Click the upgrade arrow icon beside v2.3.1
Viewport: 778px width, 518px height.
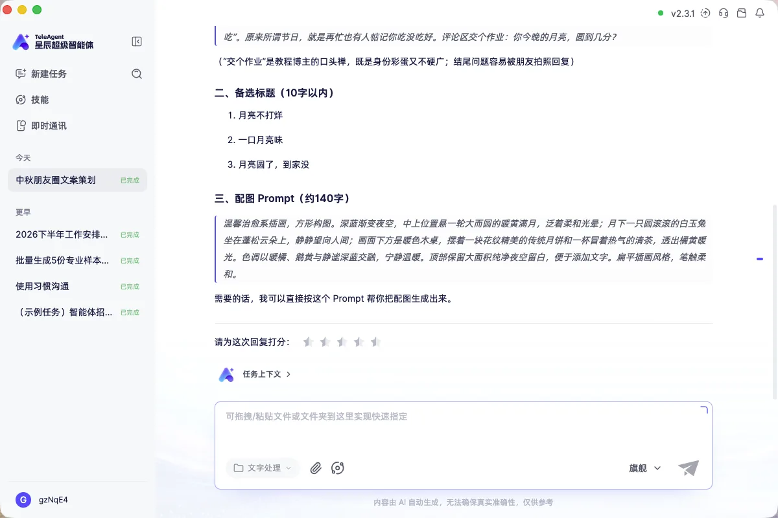pos(705,13)
